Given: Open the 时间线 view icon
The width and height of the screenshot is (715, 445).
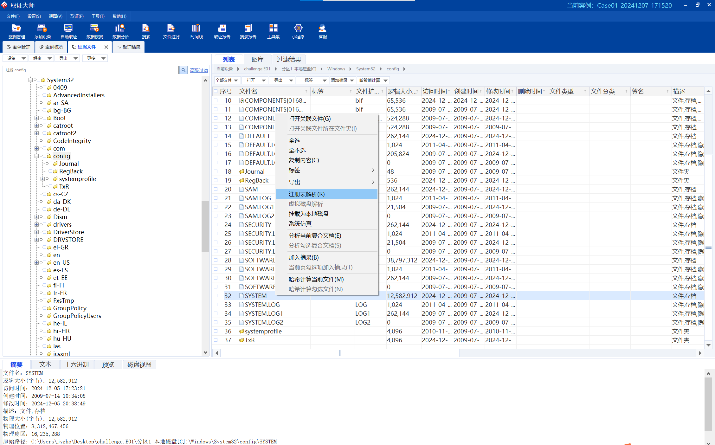Looking at the screenshot, I should click(196, 31).
